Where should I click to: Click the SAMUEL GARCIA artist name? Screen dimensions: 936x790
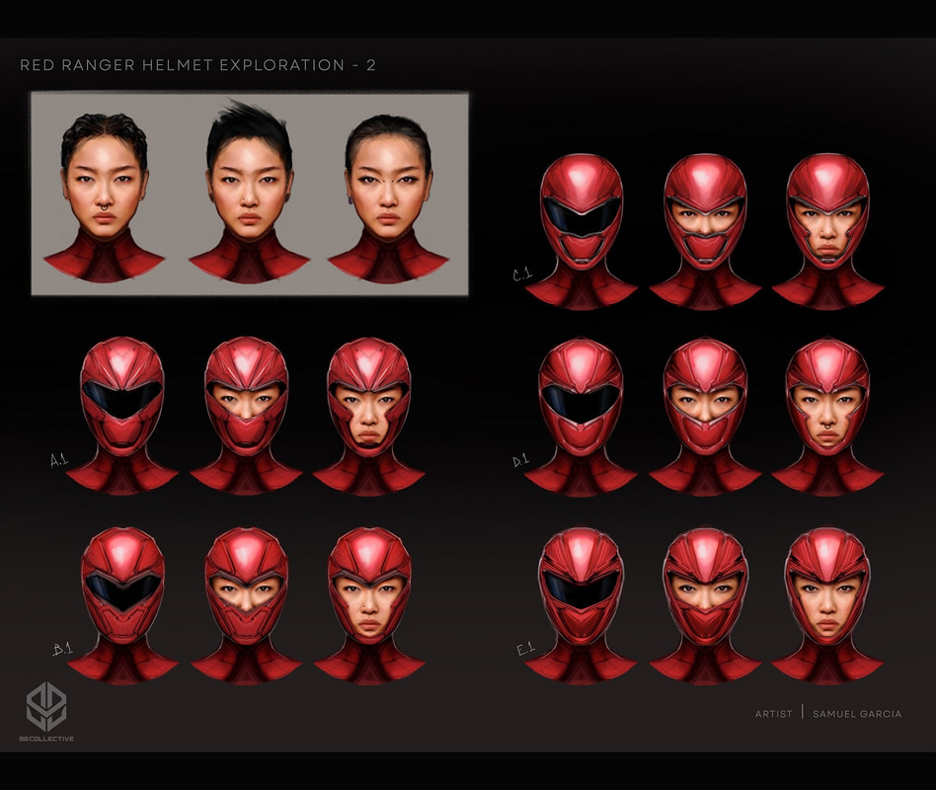(857, 714)
